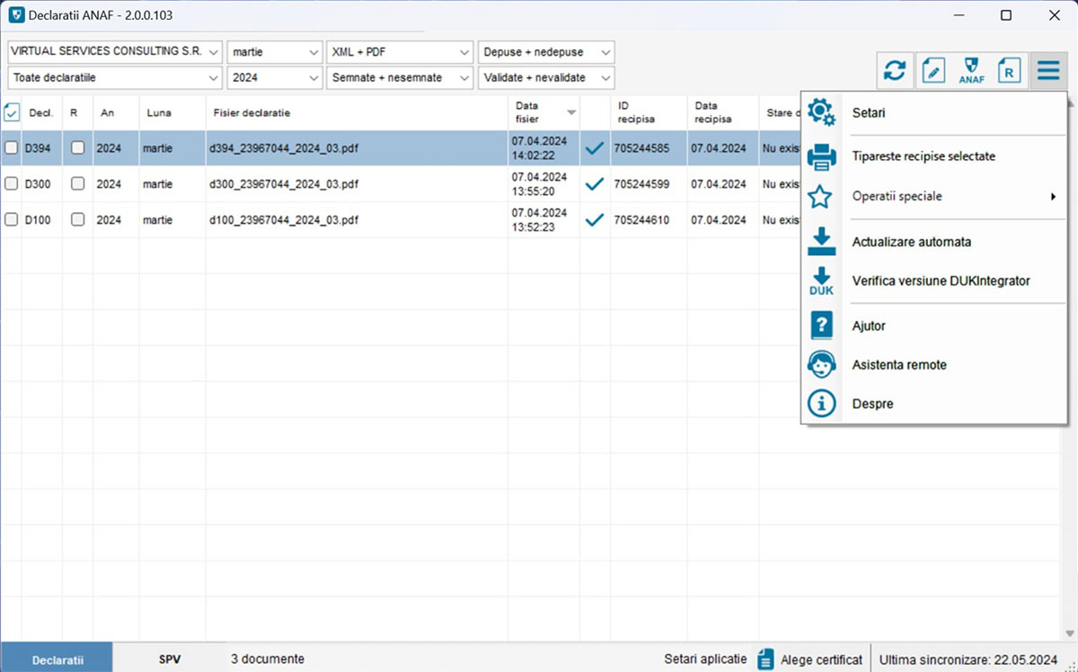Click the headset Asistenta remote icon

tap(821, 365)
